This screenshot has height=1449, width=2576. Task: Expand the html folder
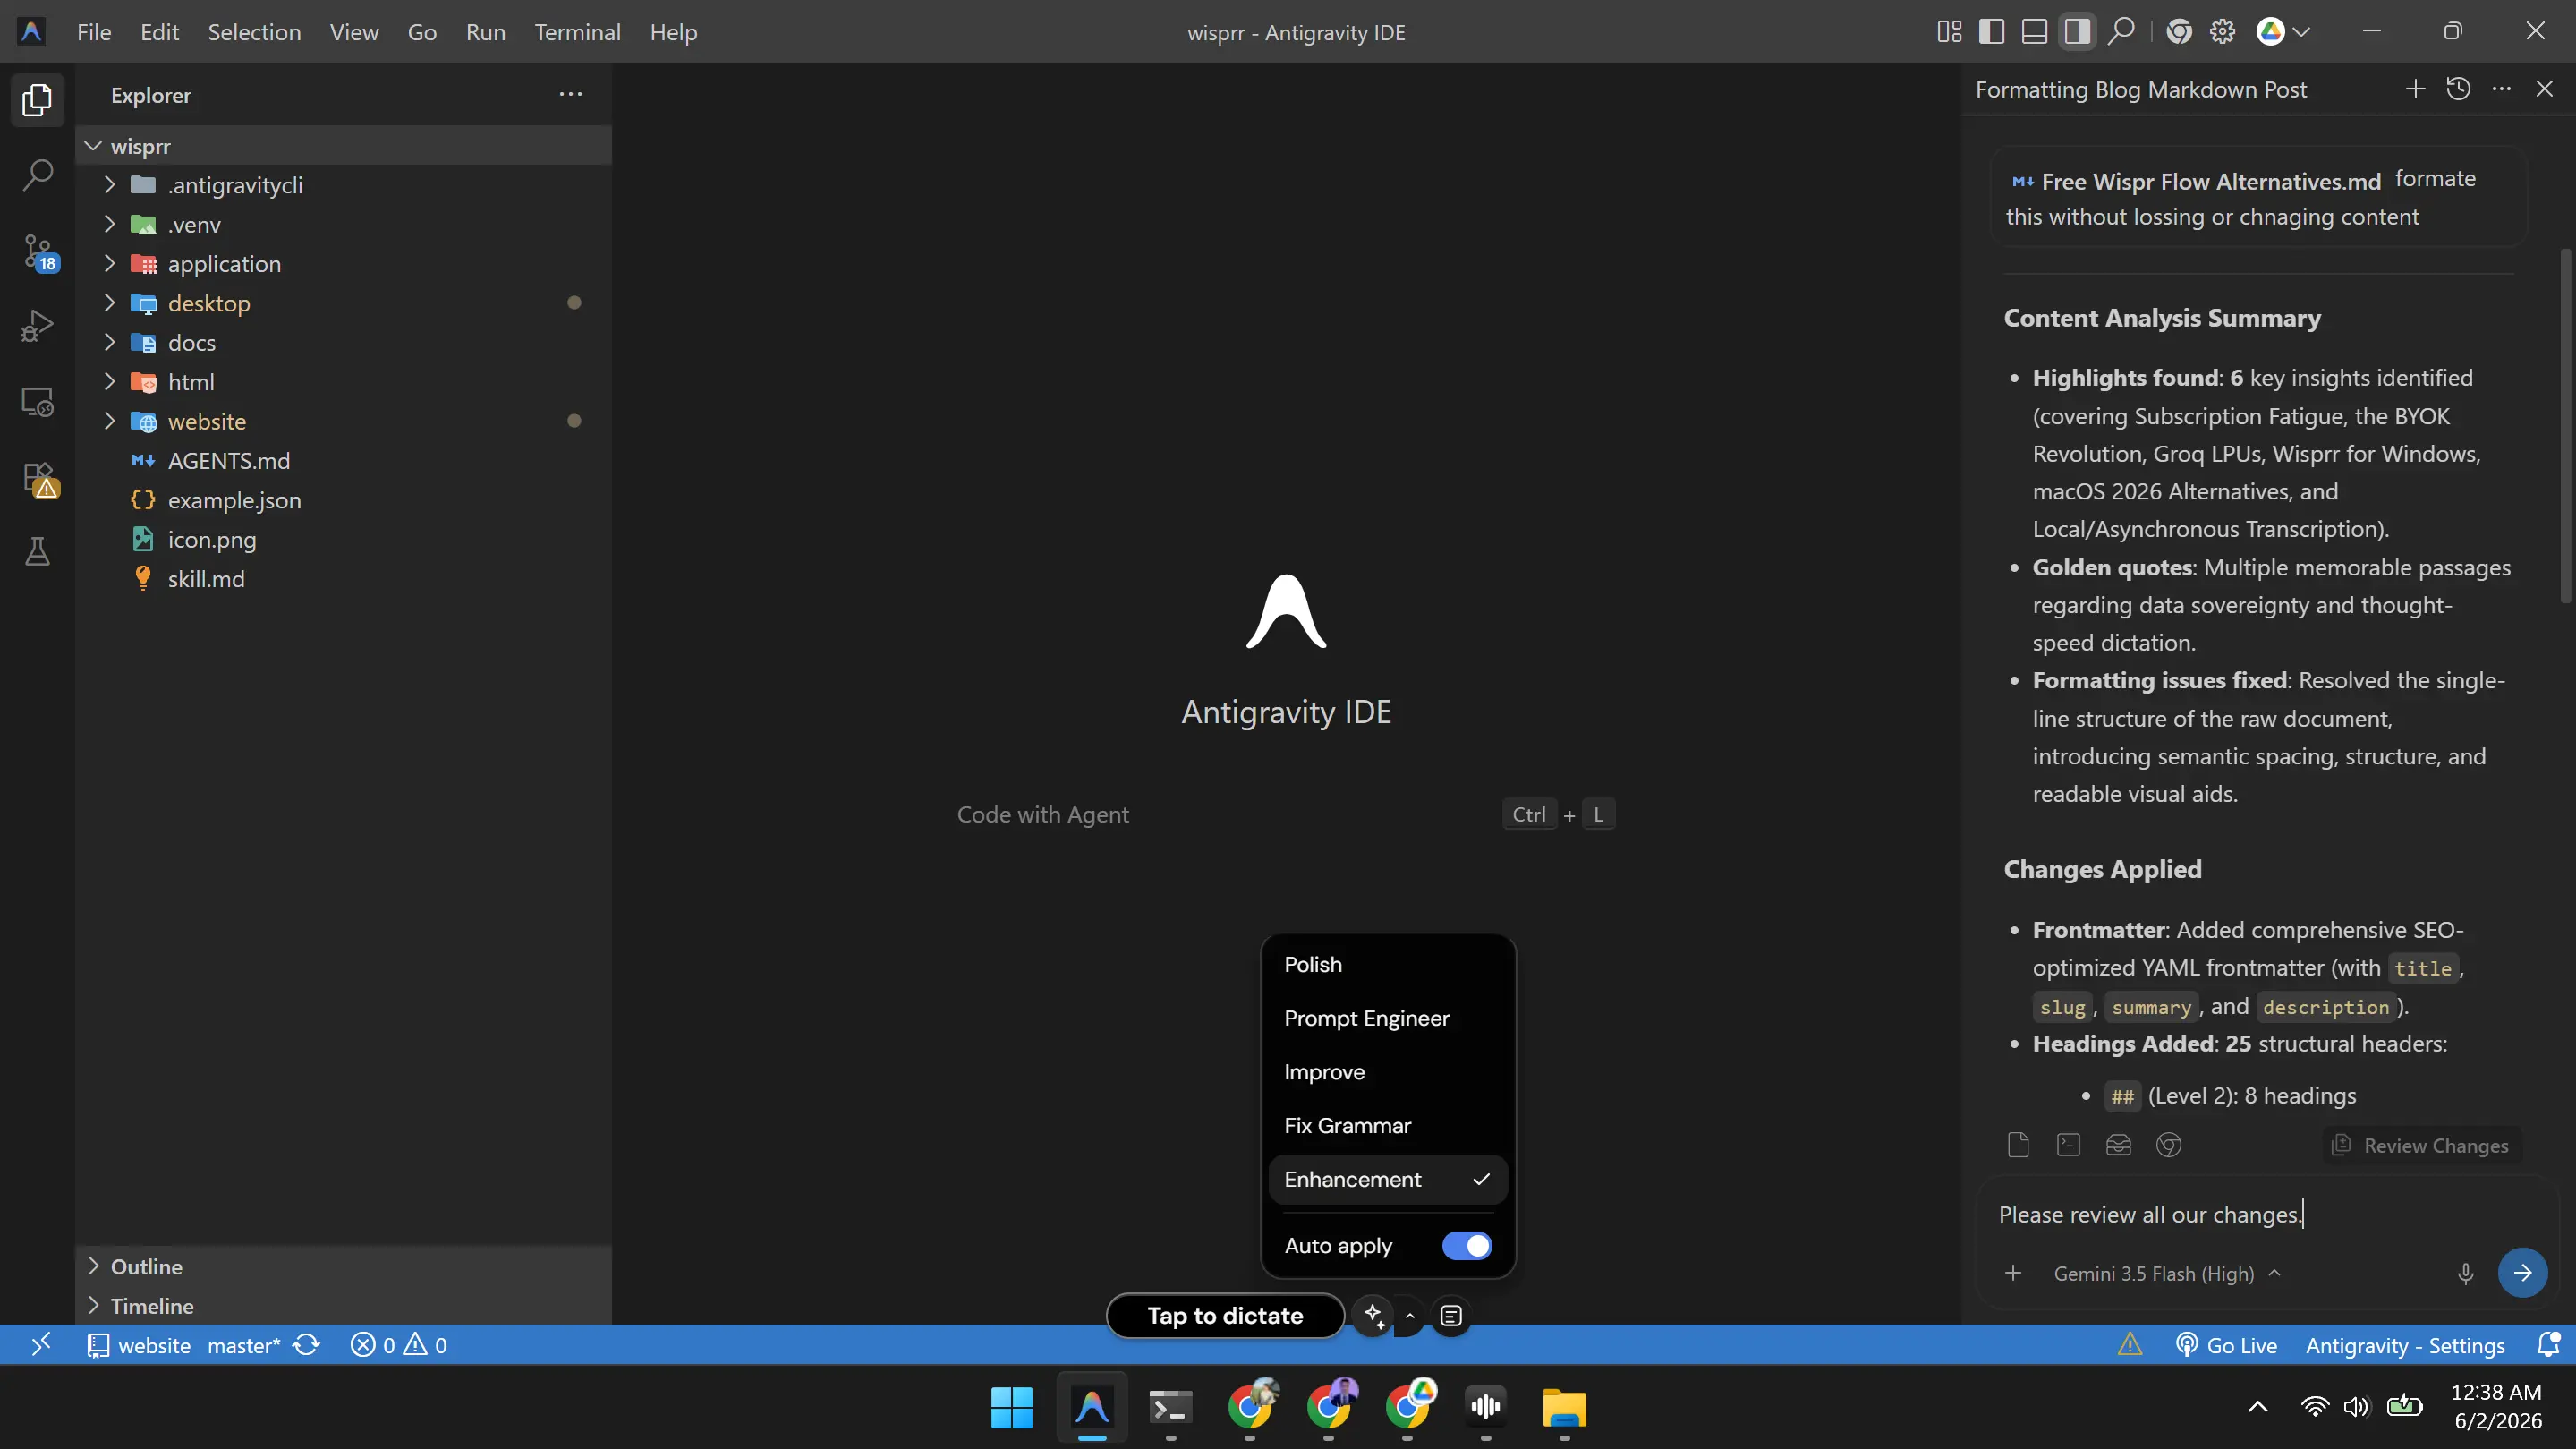click(x=343, y=382)
